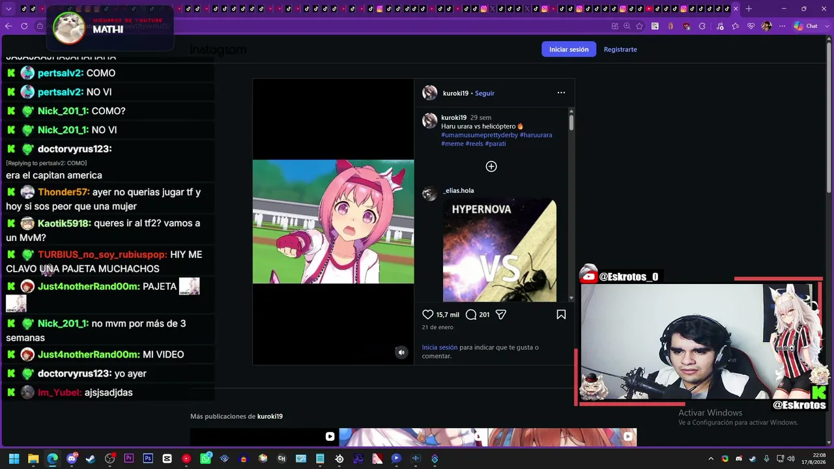The height and width of the screenshot is (469, 834).
Task: Go back with the browser back arrow
Action: point(8,26)
